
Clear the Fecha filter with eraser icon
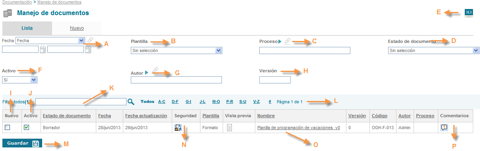(x=90, y=40)
